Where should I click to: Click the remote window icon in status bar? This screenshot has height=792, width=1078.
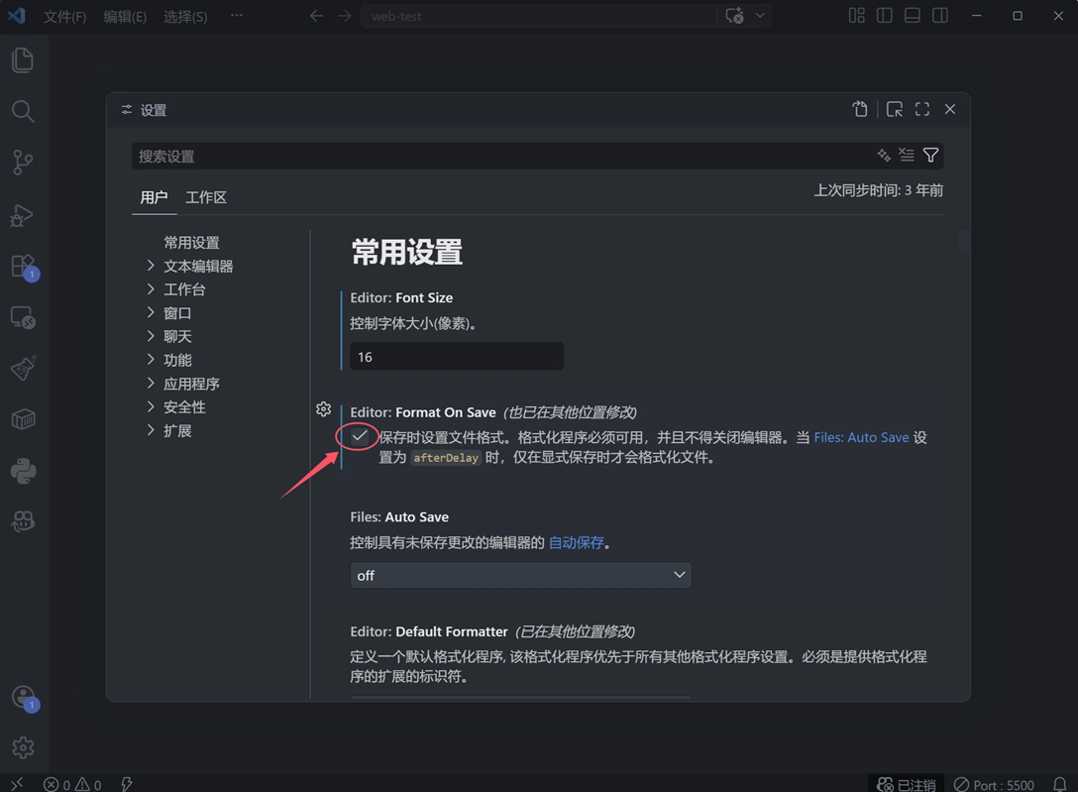[17, 784]
